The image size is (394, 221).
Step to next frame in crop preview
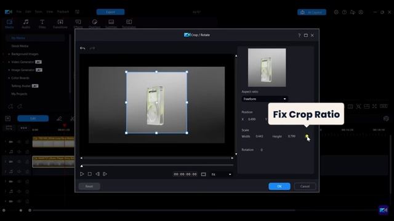[105, 174]
